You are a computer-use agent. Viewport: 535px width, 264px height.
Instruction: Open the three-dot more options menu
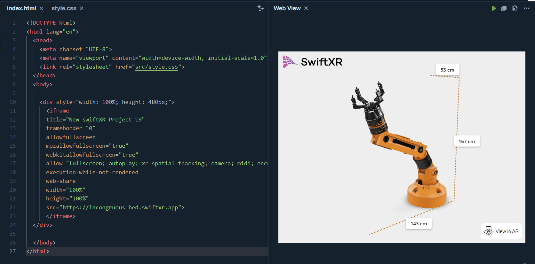click(x=526, y=8)
